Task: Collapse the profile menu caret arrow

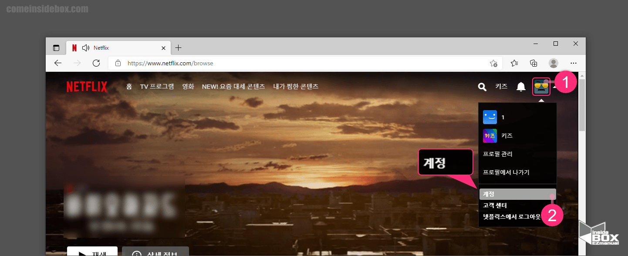Action: [555, 87]
